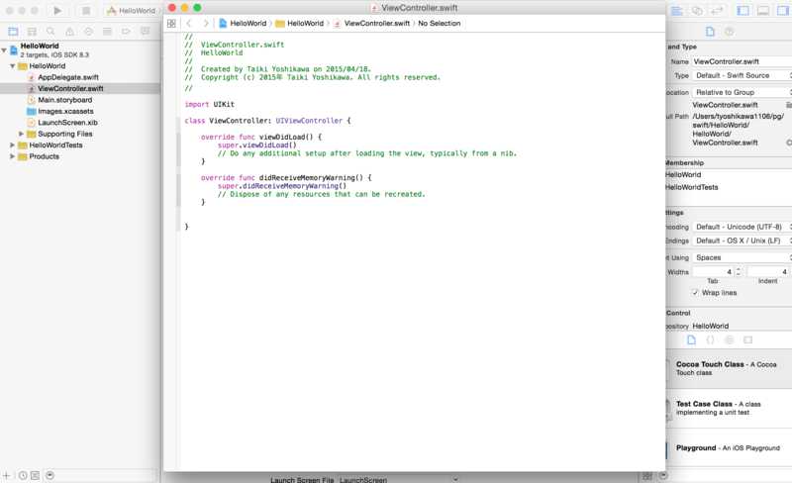
Task: Show the Object library
Action: [730, 340]
